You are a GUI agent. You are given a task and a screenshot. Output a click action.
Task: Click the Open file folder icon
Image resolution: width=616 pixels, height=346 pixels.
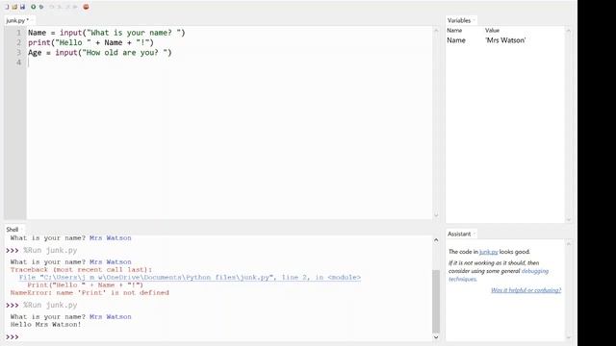click(x=14, y=7)
